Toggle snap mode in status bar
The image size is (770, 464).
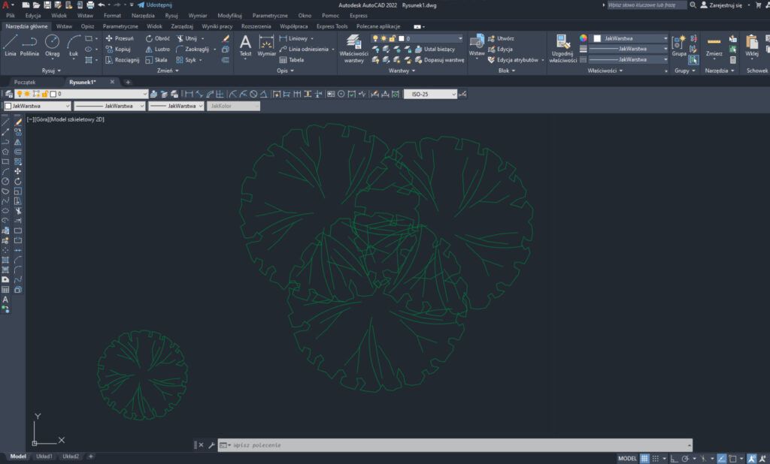point(656,458)
